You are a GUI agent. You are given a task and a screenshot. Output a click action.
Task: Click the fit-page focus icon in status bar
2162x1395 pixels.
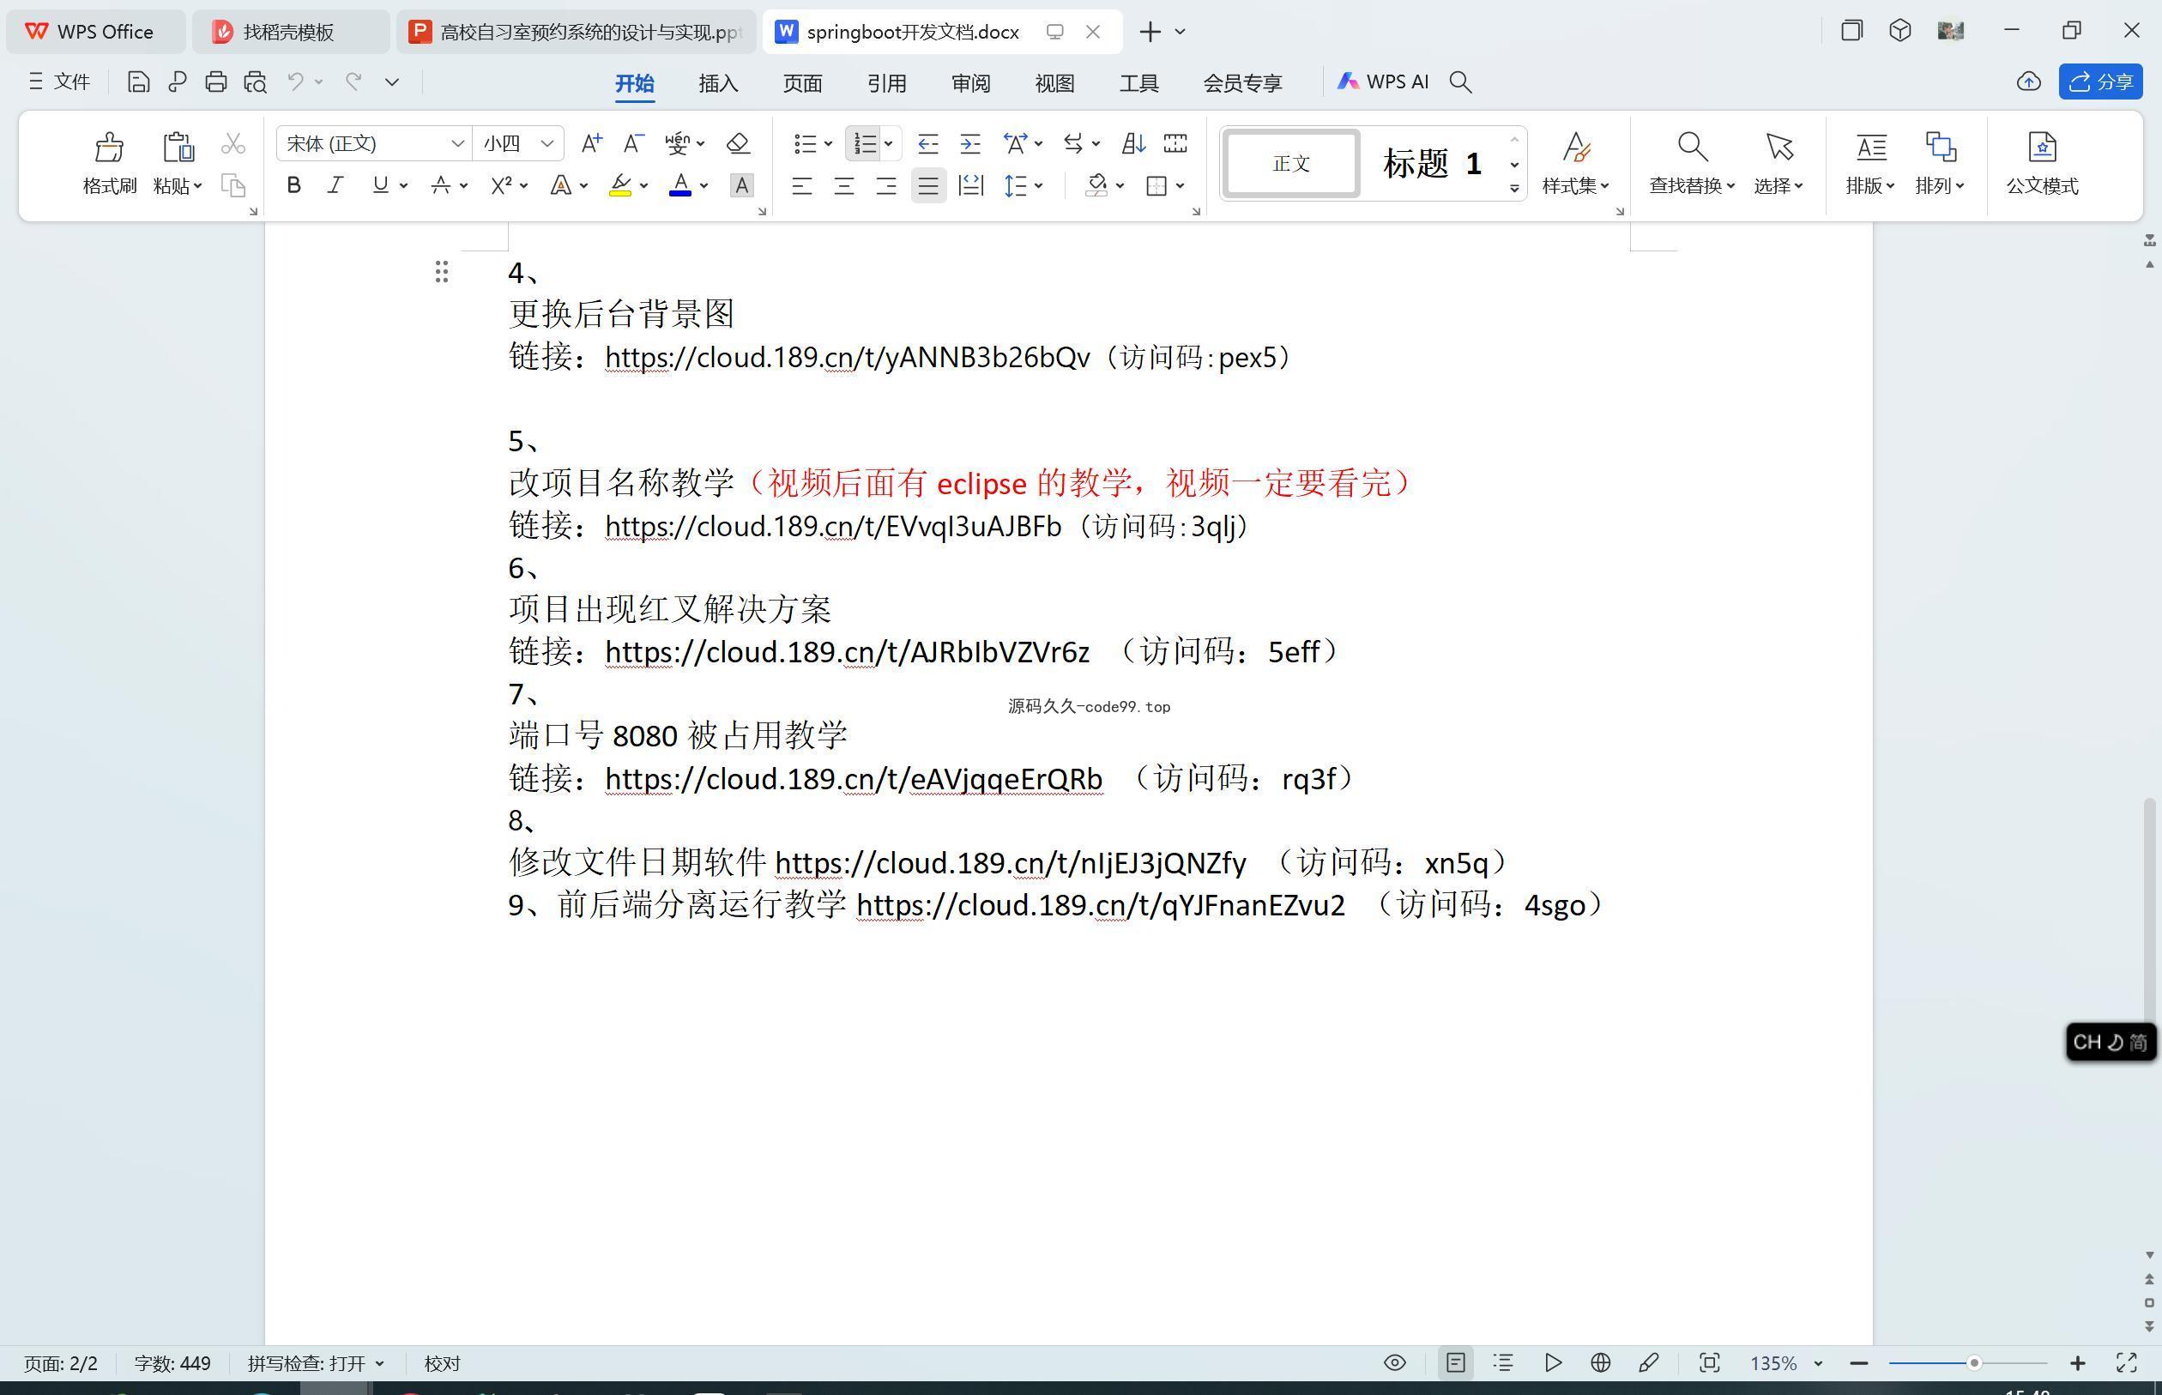click(1709, 1362)
